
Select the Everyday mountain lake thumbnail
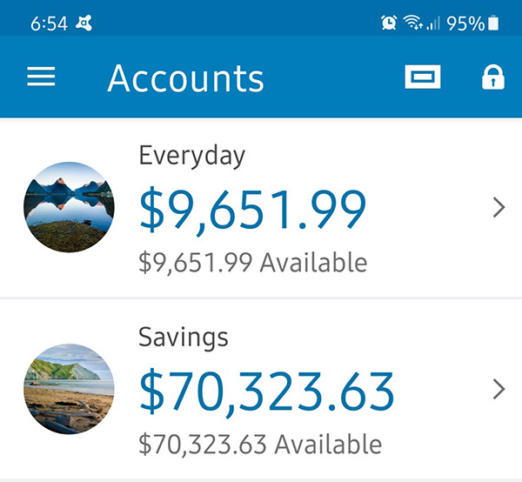coord(69,207)
